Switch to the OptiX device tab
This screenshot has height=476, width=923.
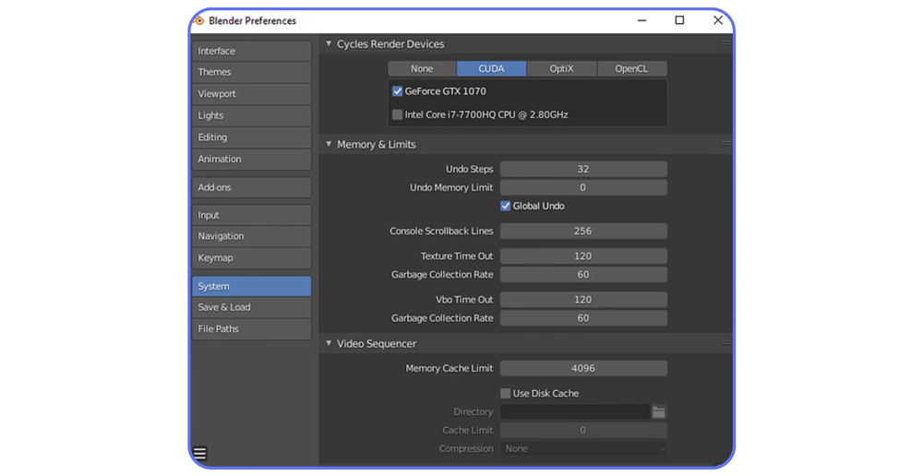[561, 68]
